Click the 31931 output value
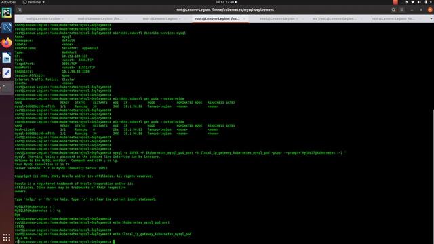The height and width of the screenshot is (244, 434). click(x=20, y=226)
